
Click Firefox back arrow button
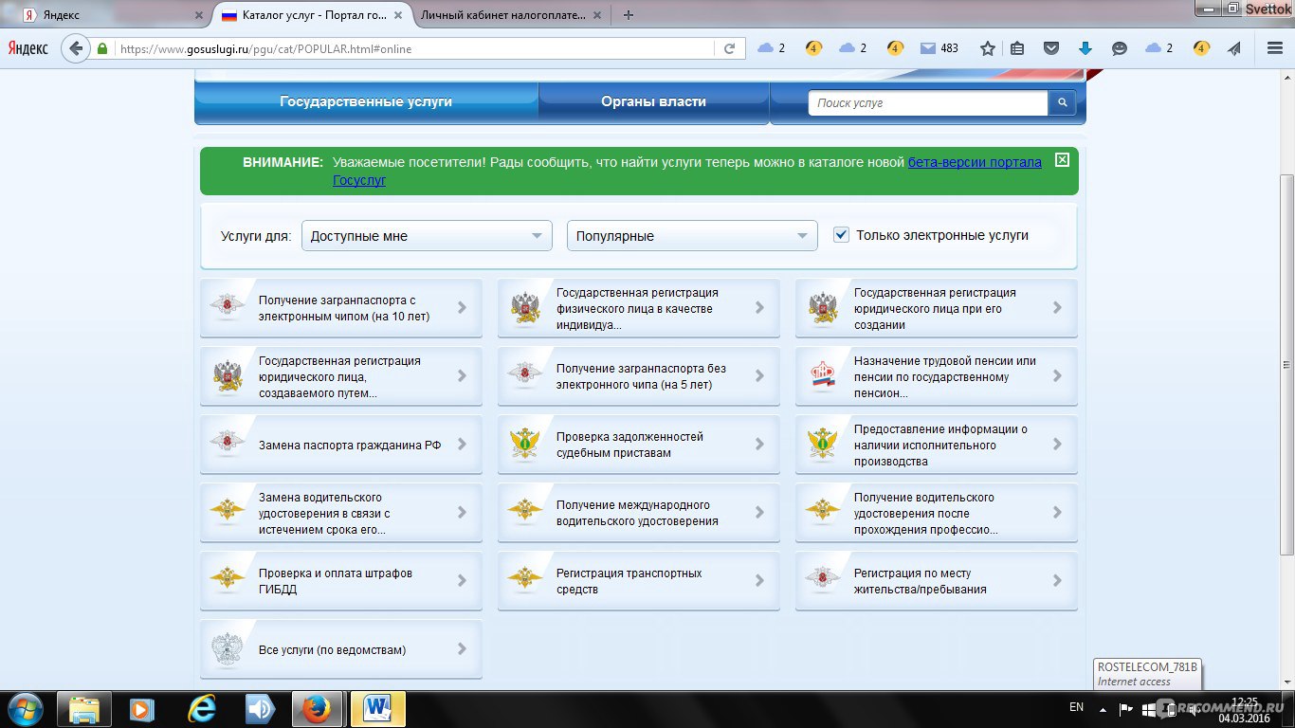pyautogui.click(x=75, y=48)
